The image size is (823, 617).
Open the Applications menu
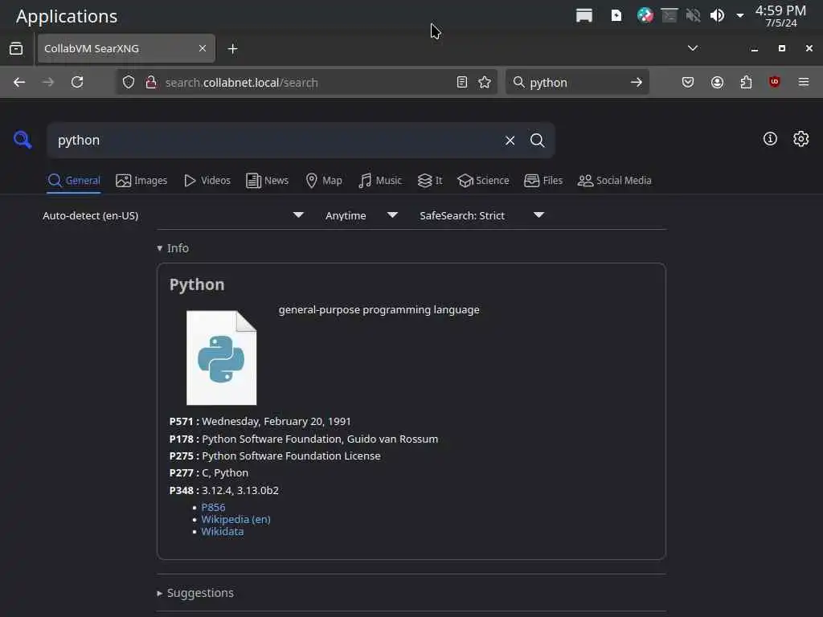pyautogui.click(x=67, y=16)
